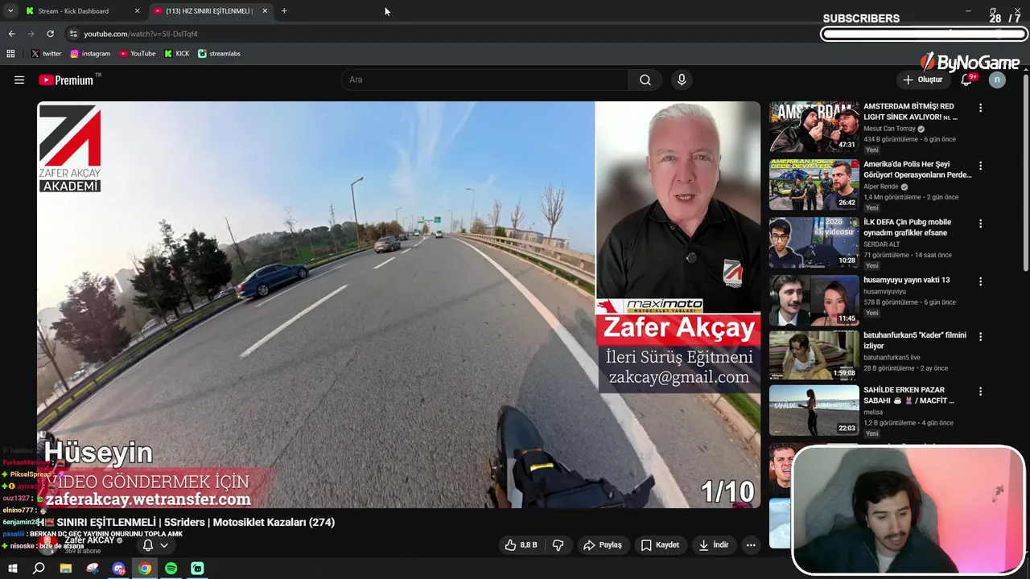Open options for AMSTERDAM BİTMİŞ video
This screenshot has width=1030, height=579.
point(980,108)
